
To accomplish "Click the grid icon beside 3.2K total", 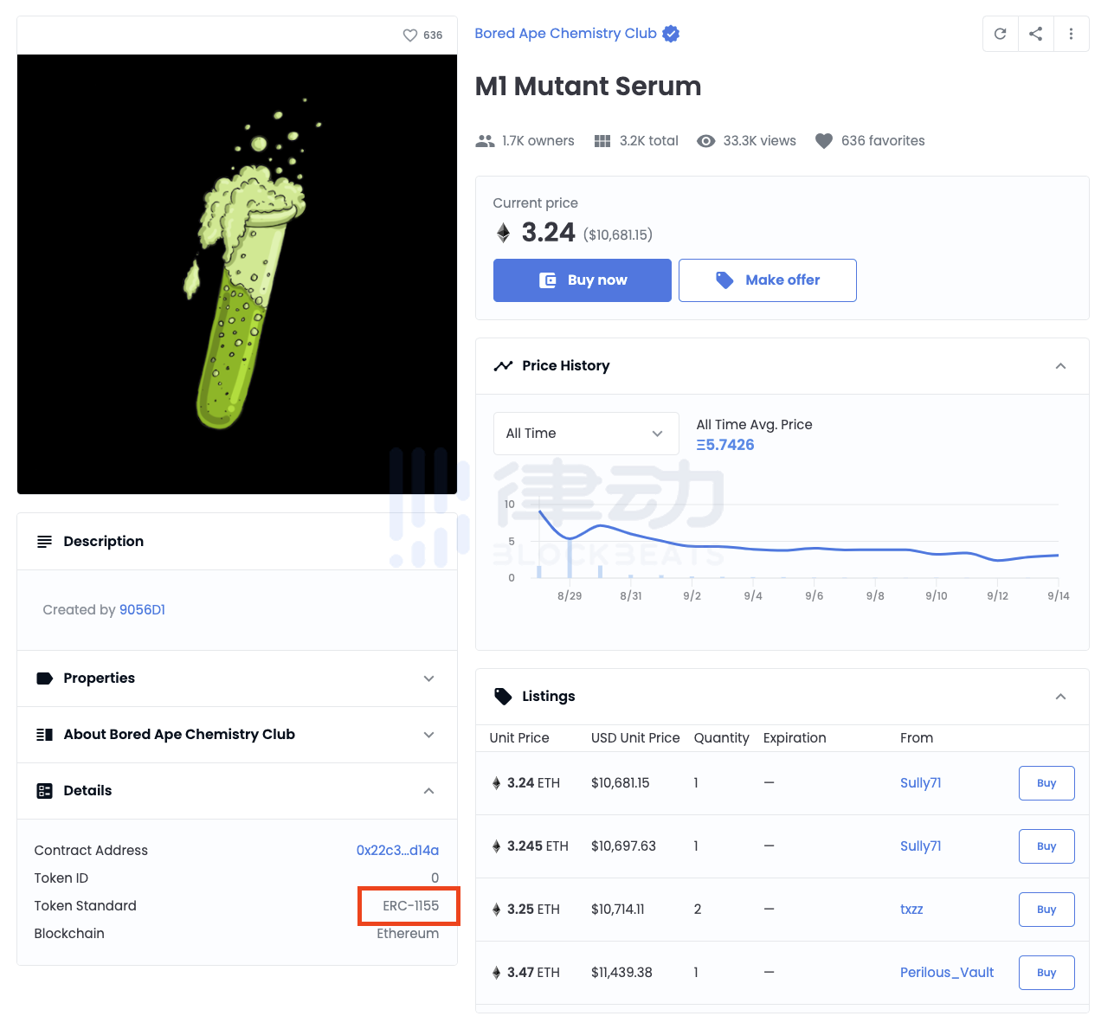I will (602, 141).
